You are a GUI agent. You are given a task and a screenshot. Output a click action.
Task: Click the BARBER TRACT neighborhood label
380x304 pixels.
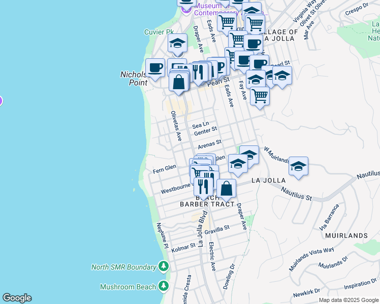(x=207, y=204)
